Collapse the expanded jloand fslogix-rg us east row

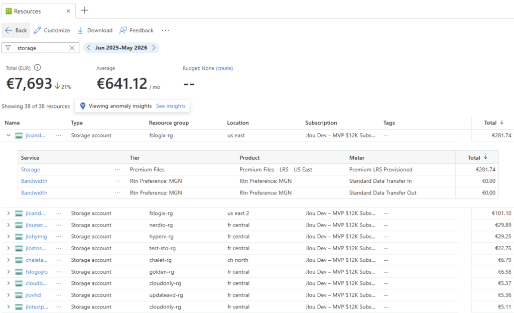pyautogui.click(x=9, y=135)
